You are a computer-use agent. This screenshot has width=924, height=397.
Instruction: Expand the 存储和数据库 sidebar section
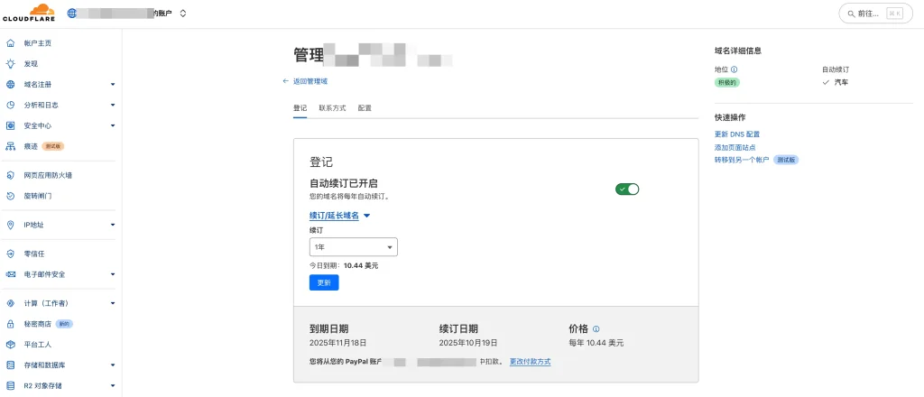(x=113, y=365)
